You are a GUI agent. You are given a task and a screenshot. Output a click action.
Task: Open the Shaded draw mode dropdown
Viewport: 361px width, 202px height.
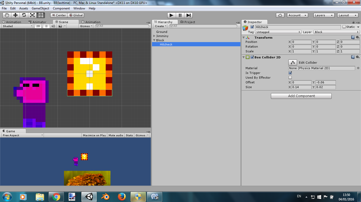[17, 26]
